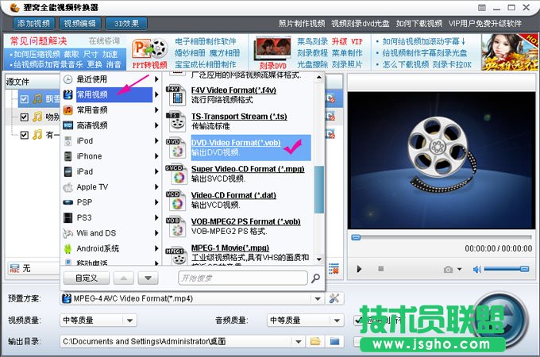Toggle the third source file checkbox

click(x=25, y=135)
